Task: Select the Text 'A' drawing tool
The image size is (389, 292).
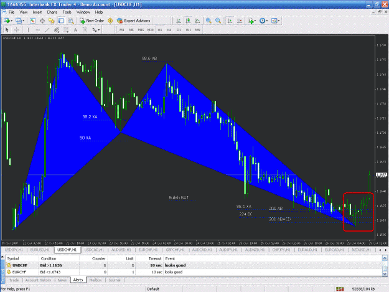Action: pyautogui.click(x=75, y=30)
